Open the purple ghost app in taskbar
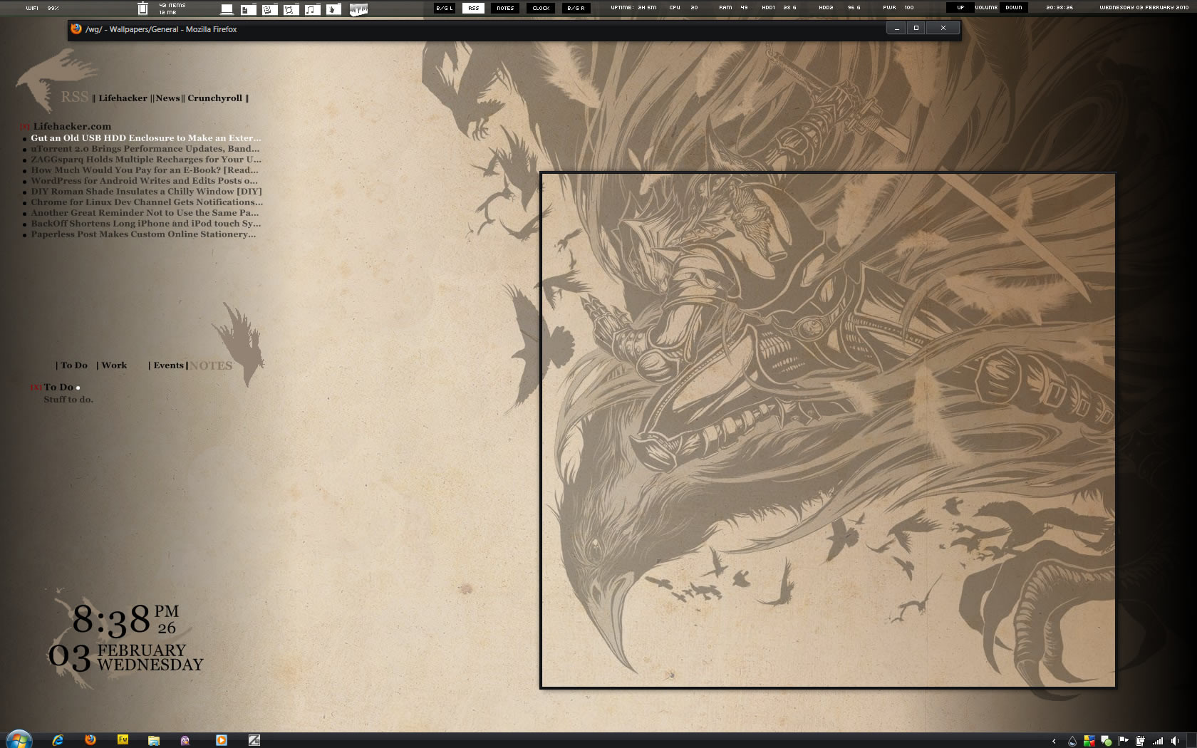The width and height of the screenshot is (1197, 748). point(185,740)
